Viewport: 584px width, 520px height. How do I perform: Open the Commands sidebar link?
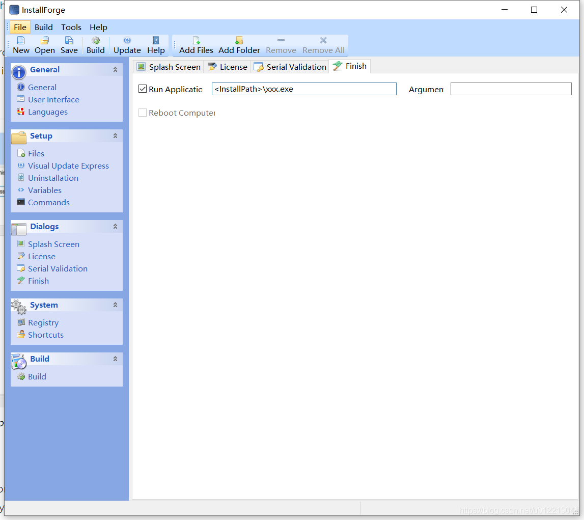point(49,203)
